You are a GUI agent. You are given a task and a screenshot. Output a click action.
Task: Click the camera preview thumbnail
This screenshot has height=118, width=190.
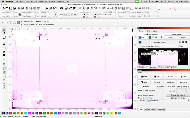coord(163,57)
